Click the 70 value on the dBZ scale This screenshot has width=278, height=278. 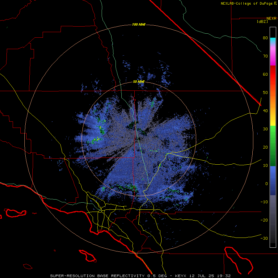click(x=265, y=56)
